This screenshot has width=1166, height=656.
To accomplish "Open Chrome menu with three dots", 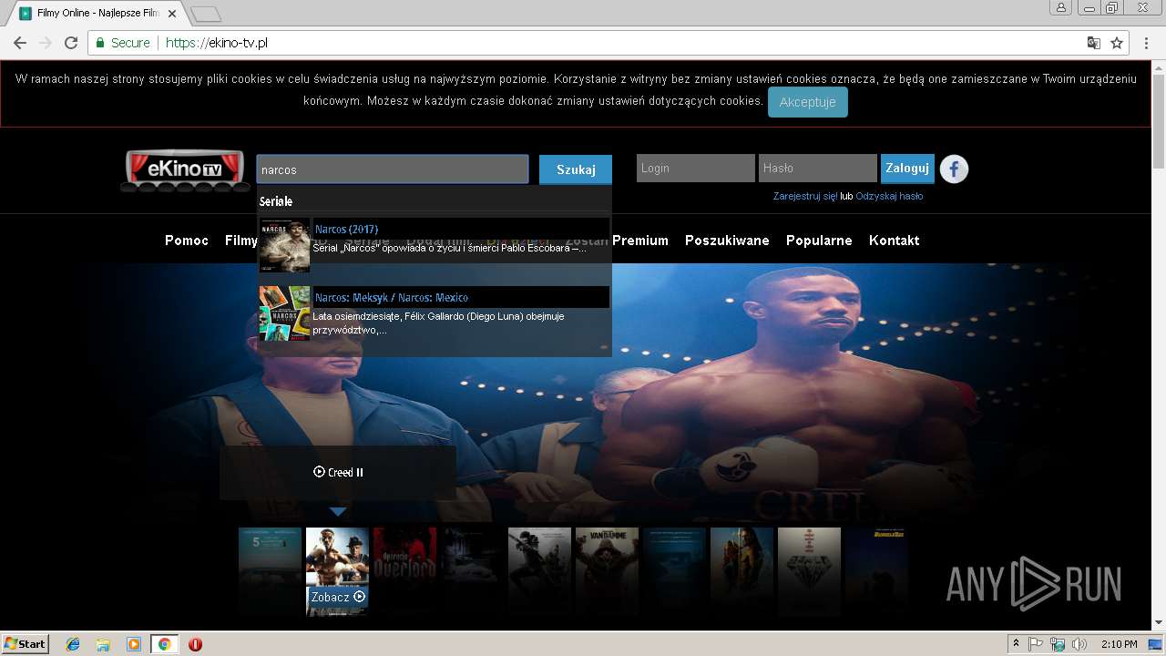I will pos(1145,43).
